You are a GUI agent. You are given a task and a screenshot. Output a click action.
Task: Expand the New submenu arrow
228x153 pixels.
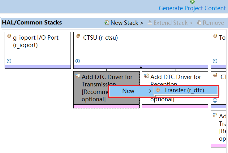point(150,91)
